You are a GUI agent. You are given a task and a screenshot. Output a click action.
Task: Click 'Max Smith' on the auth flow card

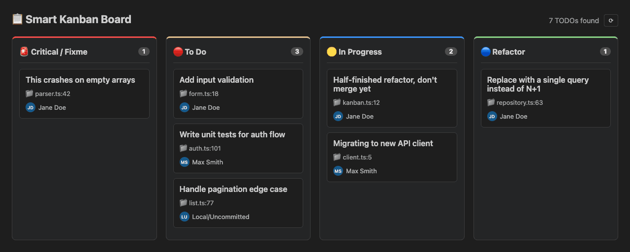(208, 162)
